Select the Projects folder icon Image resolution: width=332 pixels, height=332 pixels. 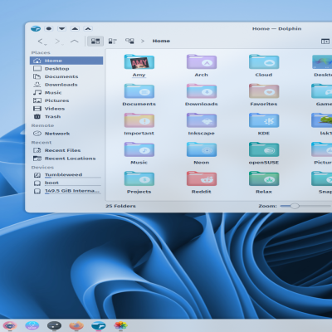point(139,178)
